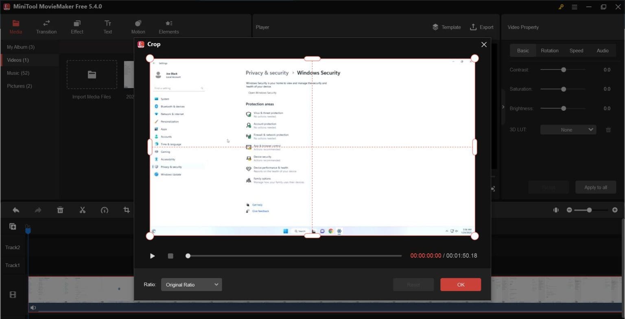The width and height of the screenshot is (625, 319).
Task: Open the speed controller icon
Action: click(105, 210)
